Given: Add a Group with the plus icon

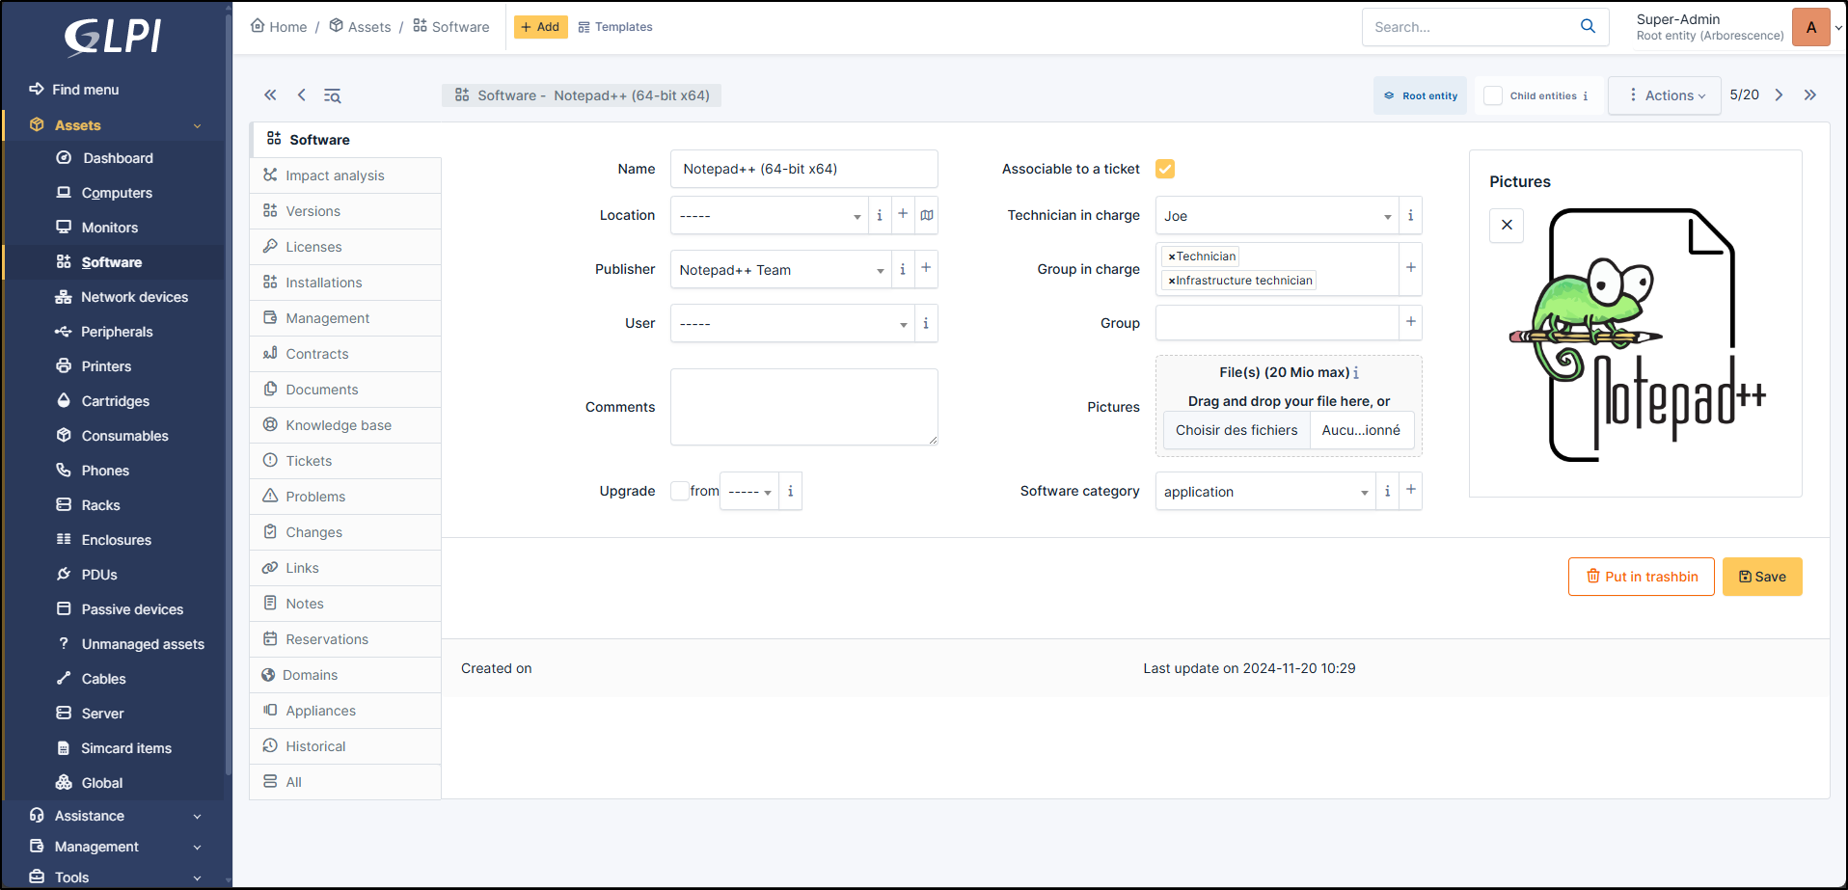Looking at the screenshot, I should pyautogui.click(x=1411, y=322).
